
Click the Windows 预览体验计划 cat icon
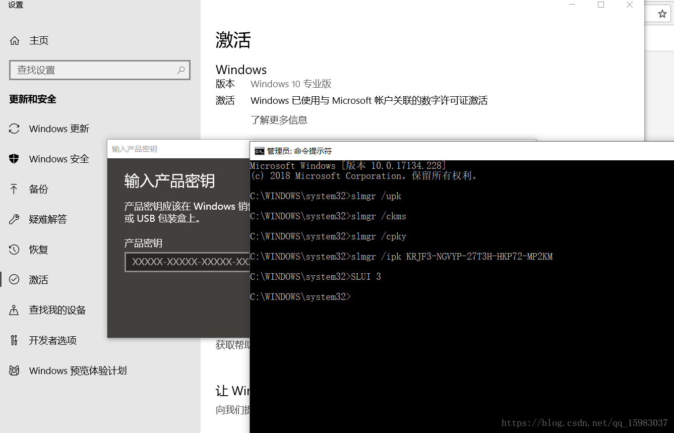[14, 370]
